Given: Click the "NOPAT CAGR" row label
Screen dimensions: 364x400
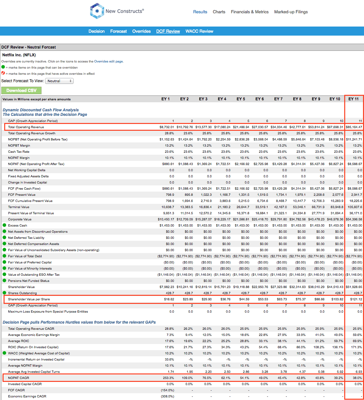Looking at the screenshot, I should coord(18,378).
